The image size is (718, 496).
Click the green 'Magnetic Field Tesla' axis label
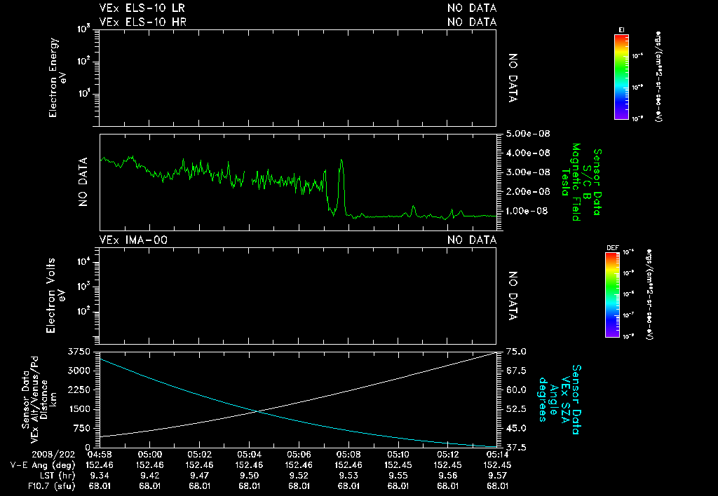tap(571, 182)
